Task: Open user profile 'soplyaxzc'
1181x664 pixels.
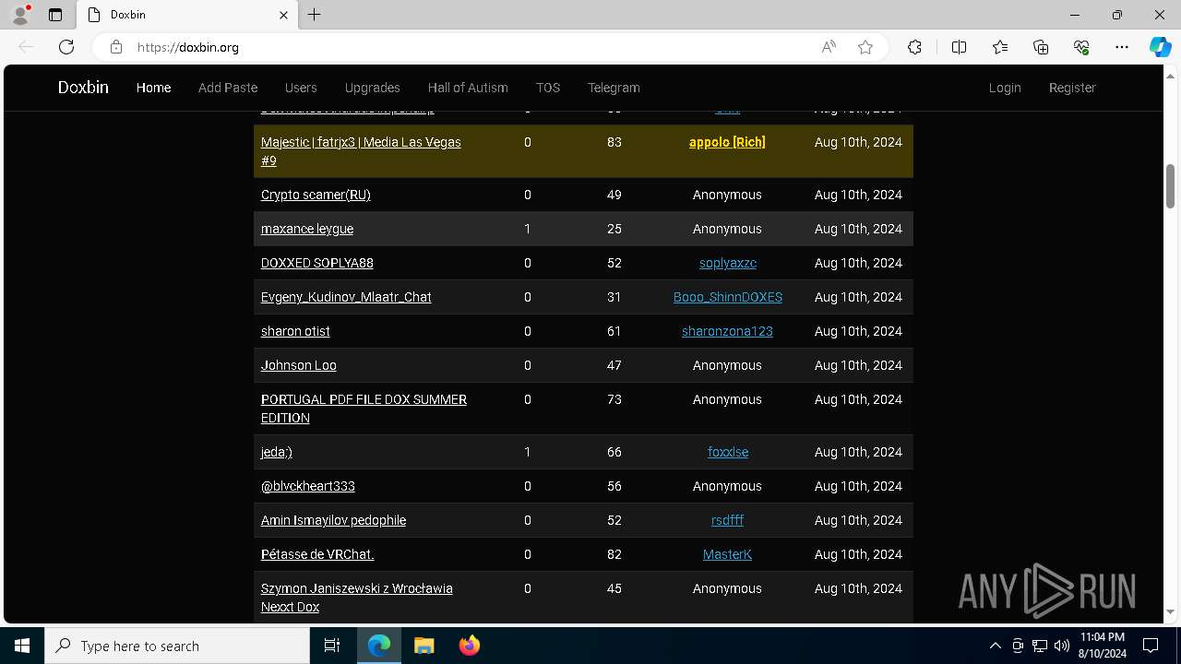Action: (x=728, y=263)
